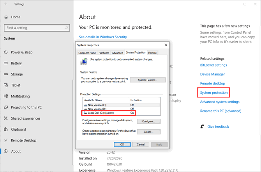Viewport: 261px width, 172px height.
Task: Click the Remote Desktop icon
Action: coord(6,140)
